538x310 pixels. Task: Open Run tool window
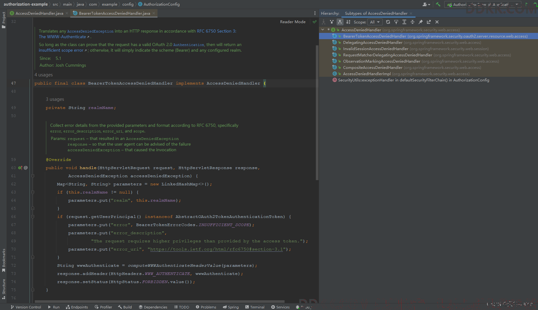(54, 307)
